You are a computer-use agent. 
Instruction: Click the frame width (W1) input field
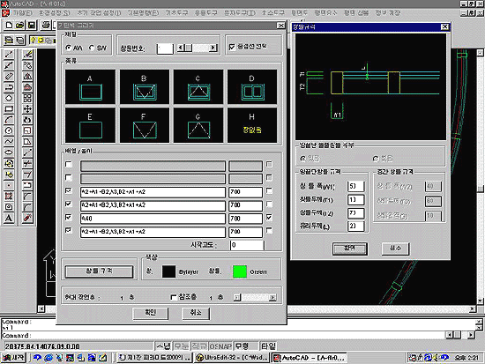click(355, 186)
